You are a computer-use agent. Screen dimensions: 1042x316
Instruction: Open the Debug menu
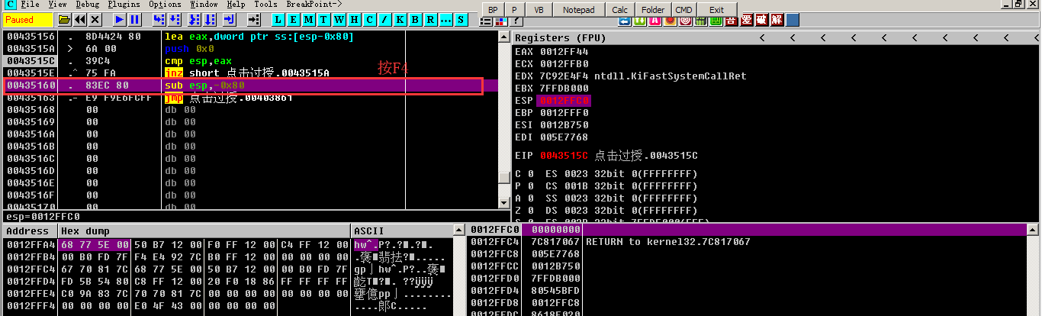88,5
